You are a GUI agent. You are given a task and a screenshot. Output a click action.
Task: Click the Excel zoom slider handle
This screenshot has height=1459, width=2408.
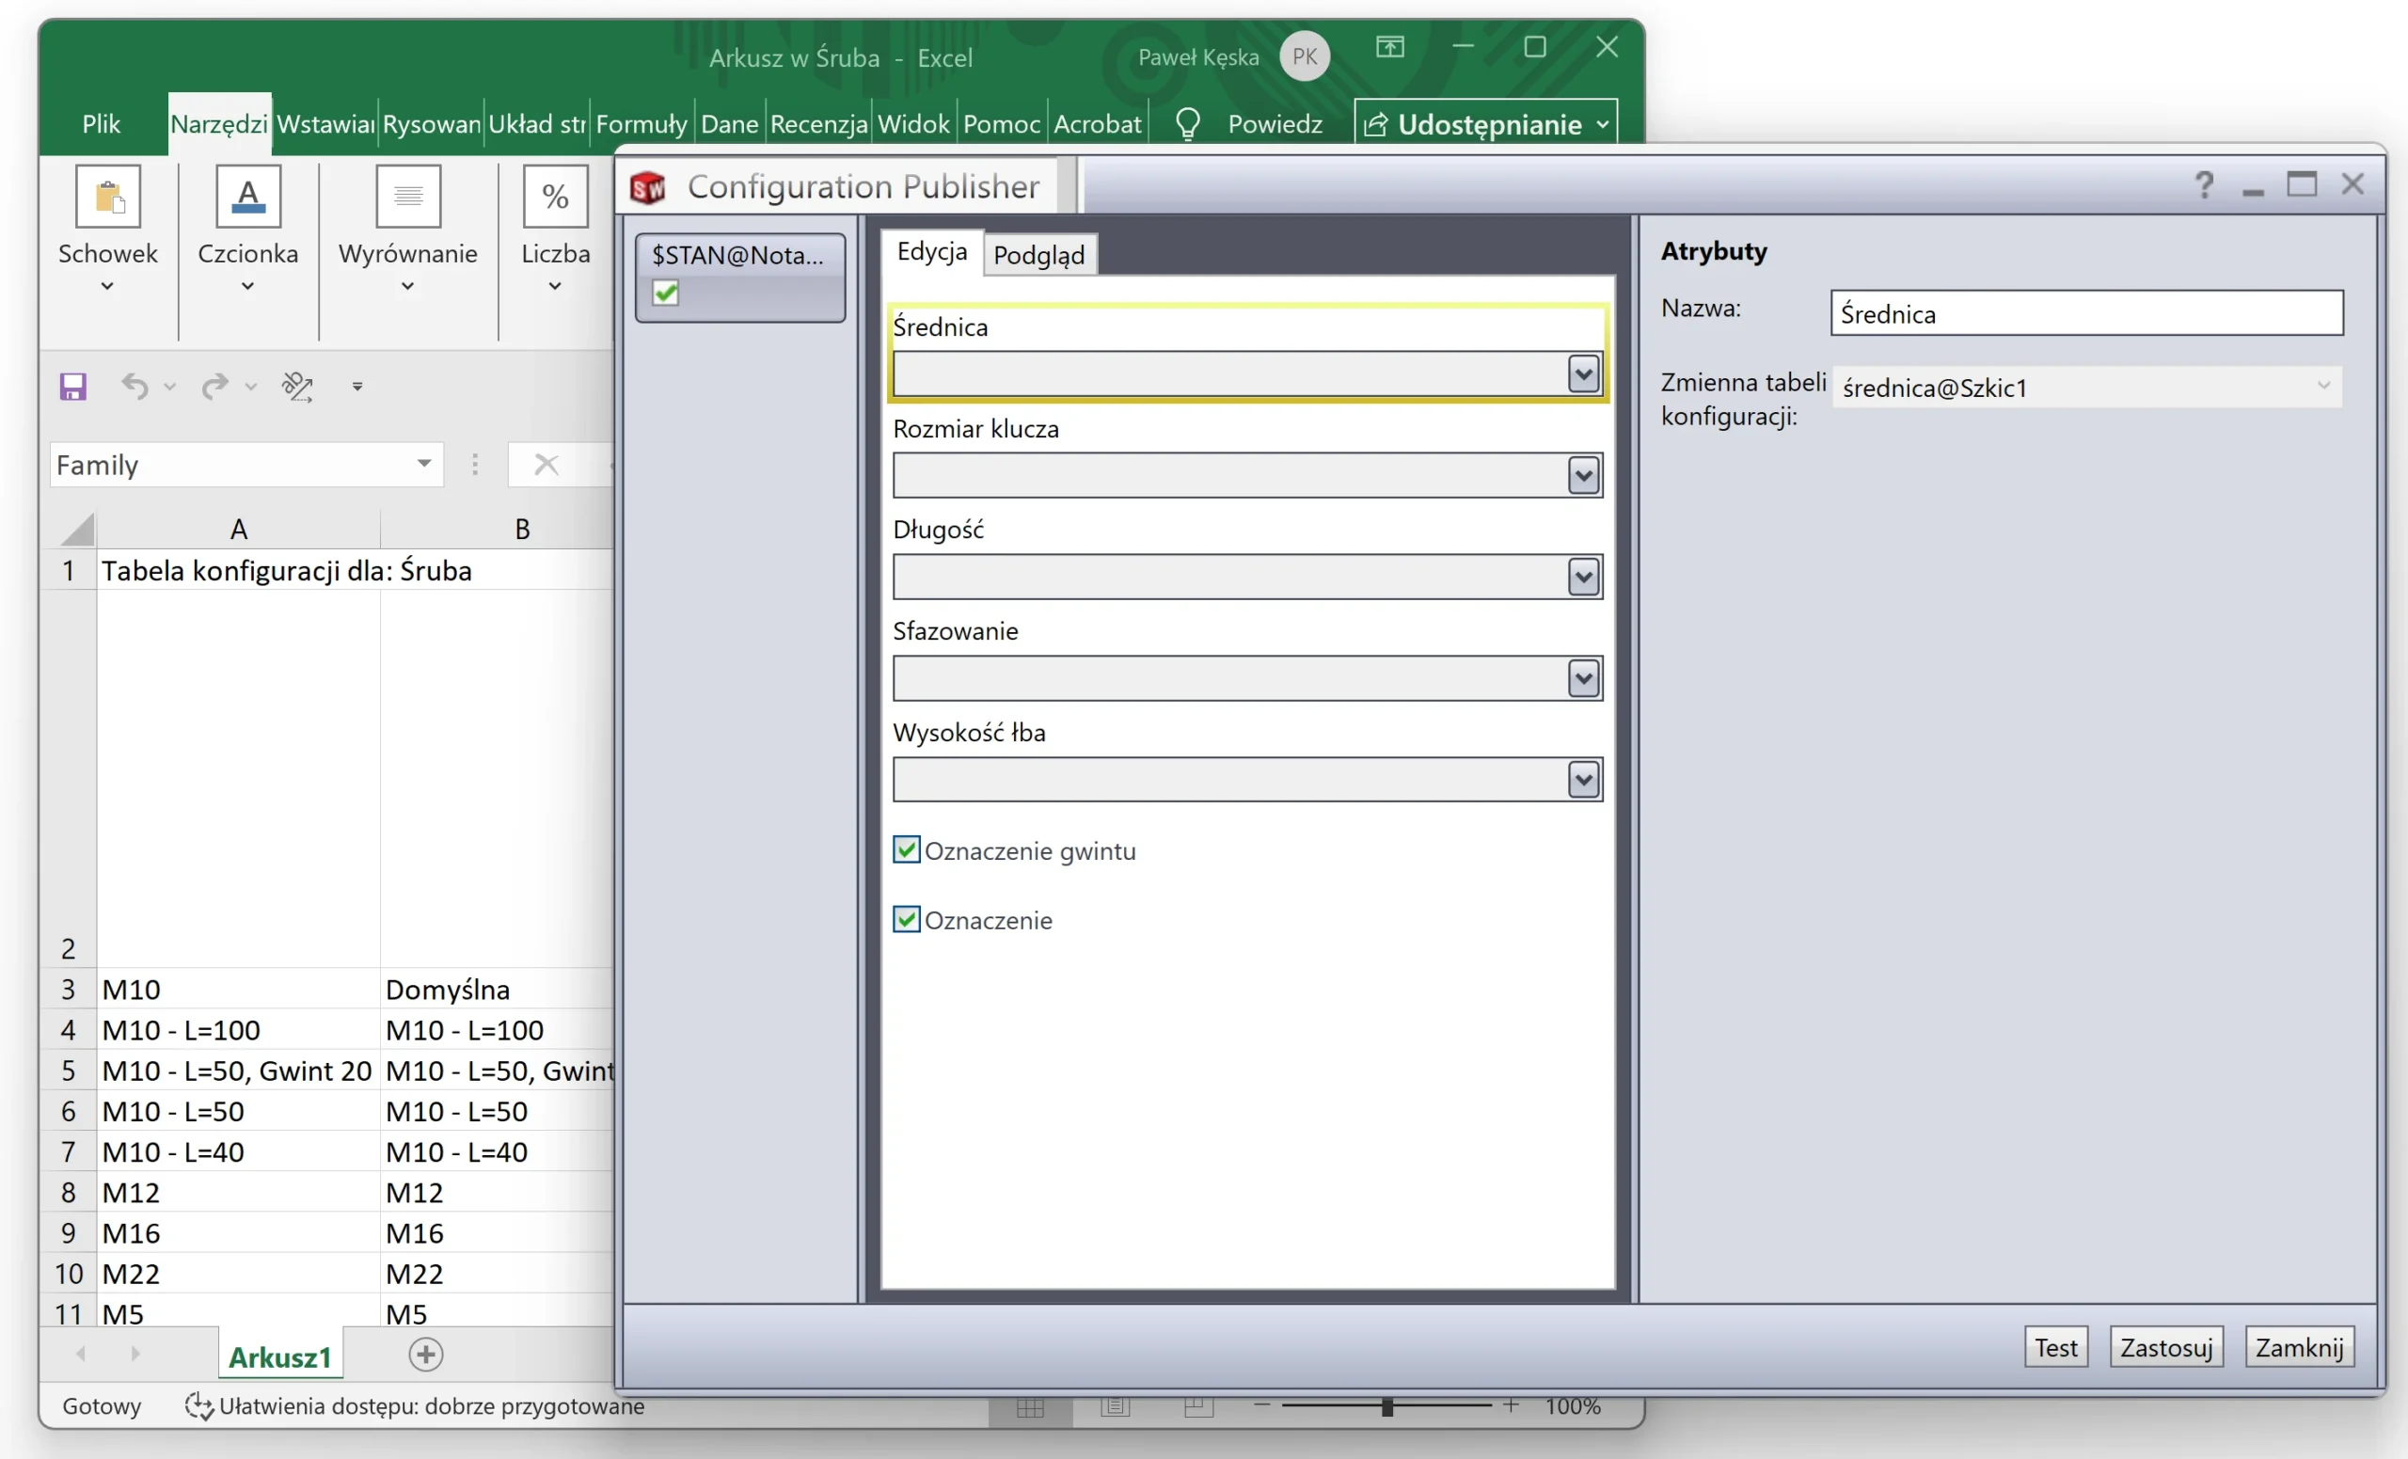pyautogui.click(x=1386, y=1406)
